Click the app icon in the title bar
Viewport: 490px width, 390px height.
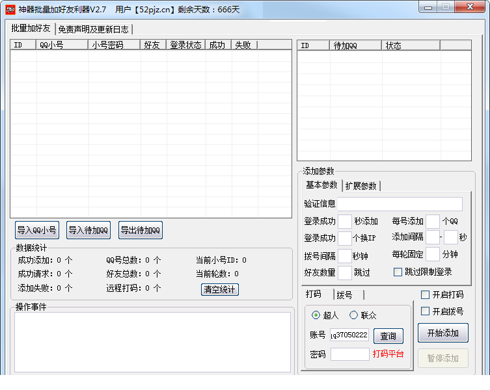point(10,10)
